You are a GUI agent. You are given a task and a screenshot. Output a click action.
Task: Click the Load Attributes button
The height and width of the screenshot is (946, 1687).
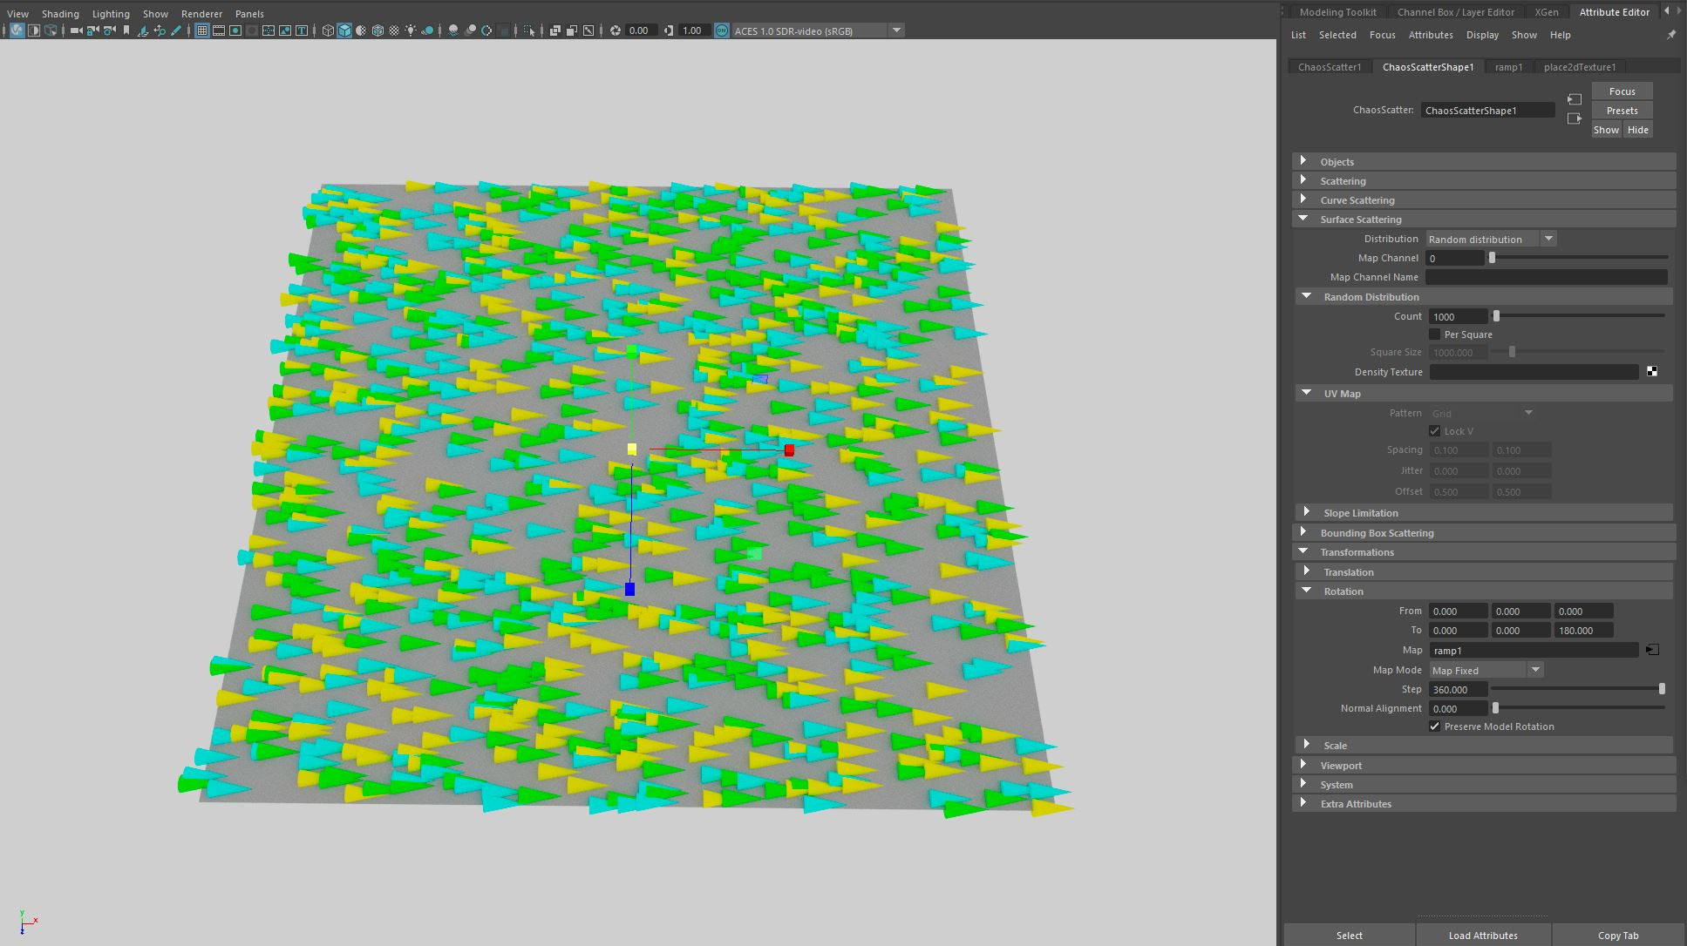tap(1483, 935)
